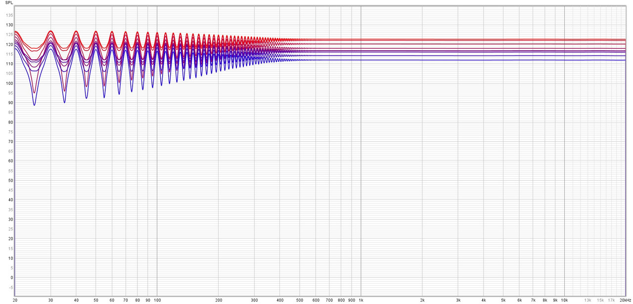The image size is (633, 304).
Task: Click the greyed 17k frequency label
Action: pyautogui.click(x=611, y=300)
